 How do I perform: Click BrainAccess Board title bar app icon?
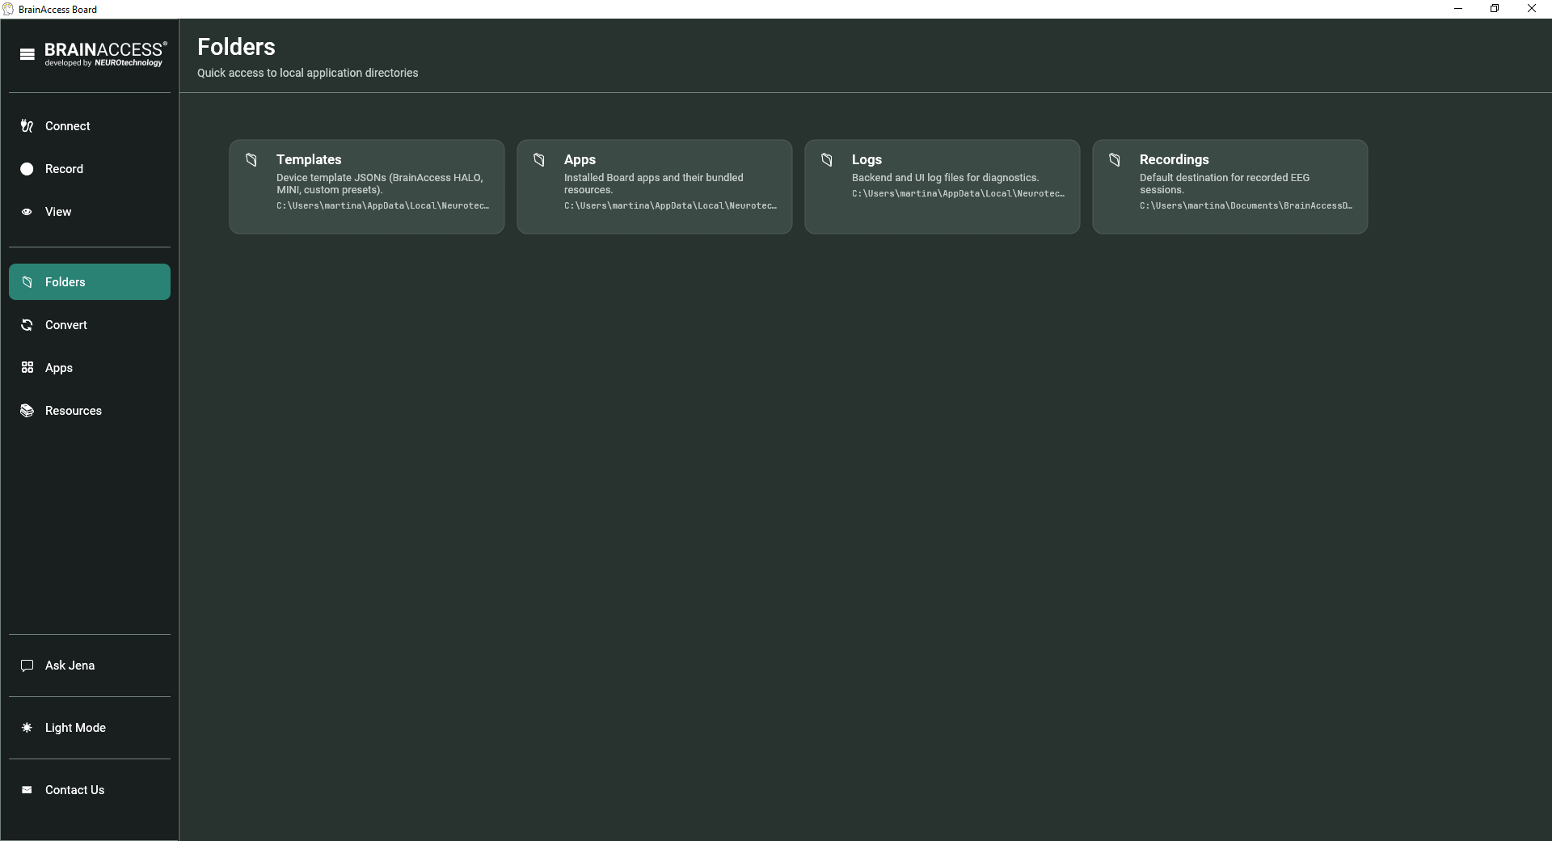pyautogui.click(x=8, y=9)
